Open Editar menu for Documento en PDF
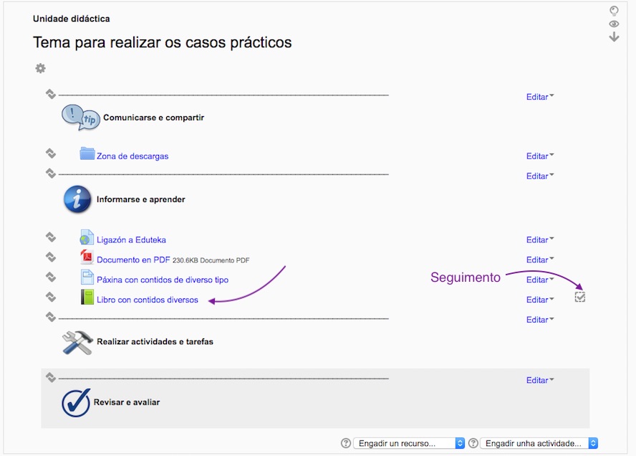The height and width of the screenshot is (456, 636). [x=540, y=260]
